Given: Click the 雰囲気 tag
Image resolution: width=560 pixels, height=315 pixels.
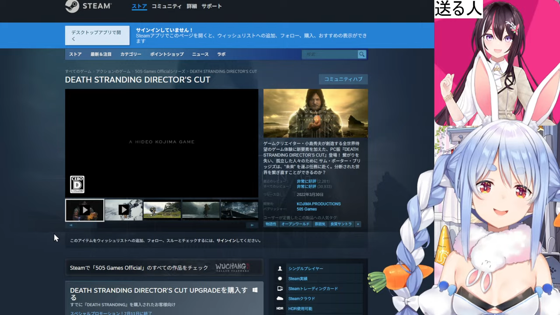Looking at the screenshot, I should (320, 224).
